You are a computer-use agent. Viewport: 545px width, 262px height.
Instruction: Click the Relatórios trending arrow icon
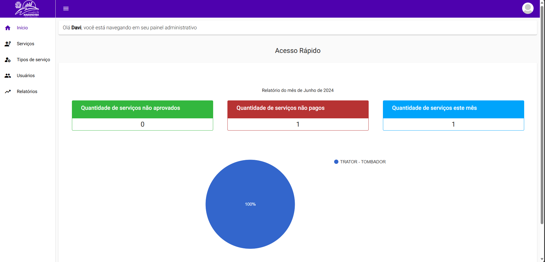tap(8, 92)
